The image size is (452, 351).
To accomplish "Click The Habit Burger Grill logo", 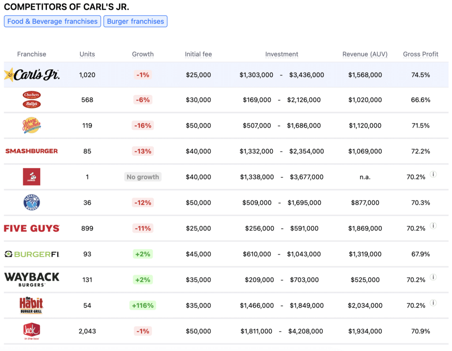I will 31,305.
